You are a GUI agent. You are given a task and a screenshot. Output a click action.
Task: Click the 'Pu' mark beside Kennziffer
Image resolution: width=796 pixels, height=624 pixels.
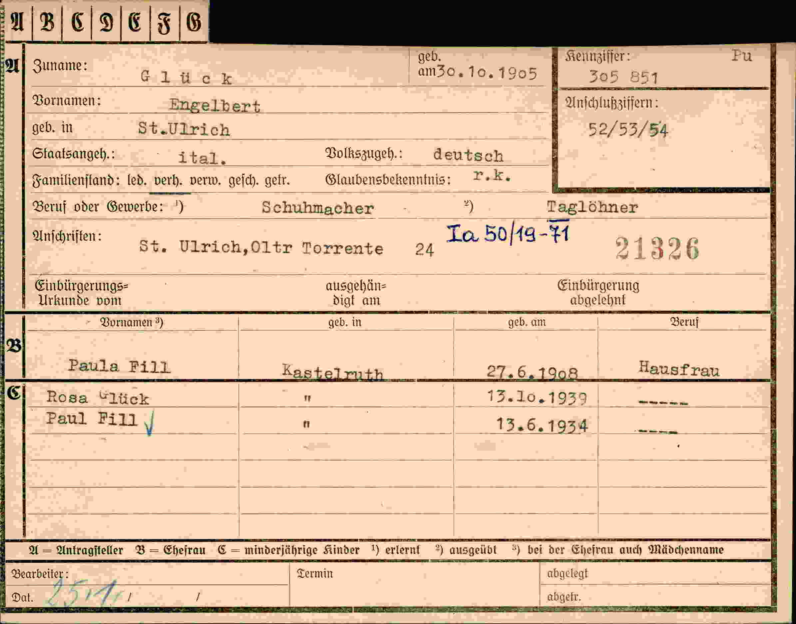point(741,56)
